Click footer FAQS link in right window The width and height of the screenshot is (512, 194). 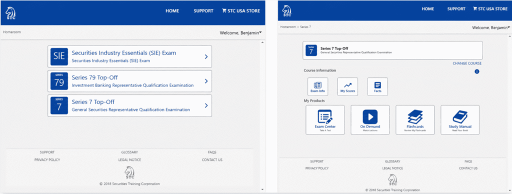(468, 161)
